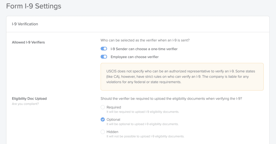Click the "Should the verifier be required" question
276x144 pixels.
(x=171, y=99)
